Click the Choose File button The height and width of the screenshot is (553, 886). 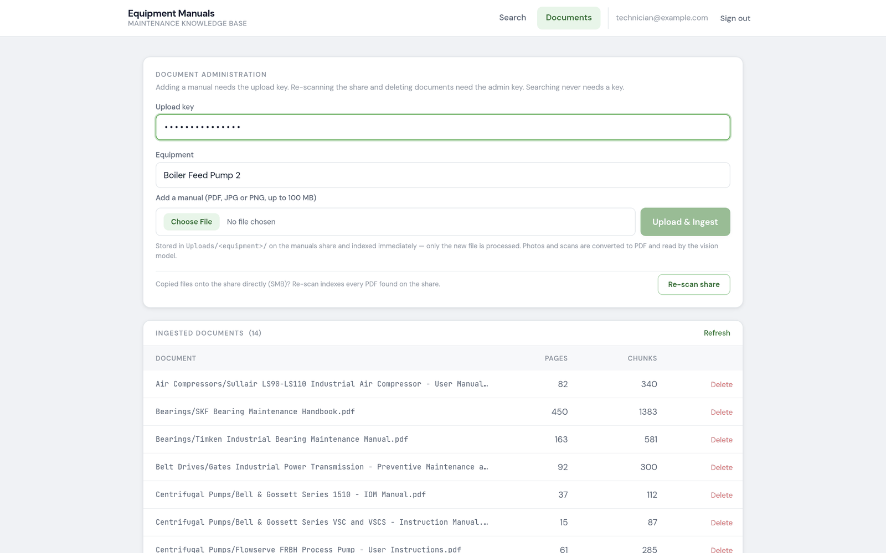point(192,222)
